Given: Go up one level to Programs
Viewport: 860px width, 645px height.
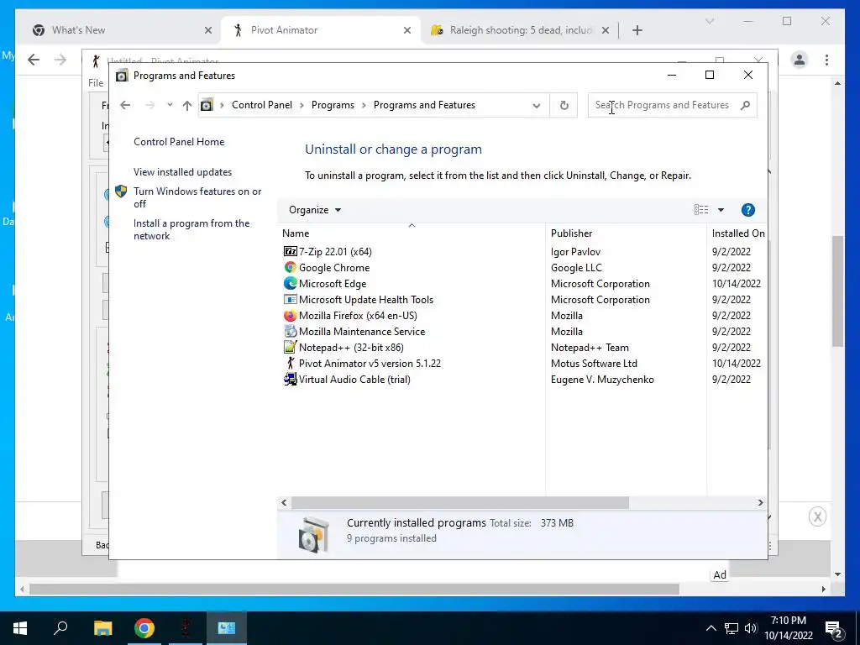Looking at the screenshot, I should click(x=187, y=105).
